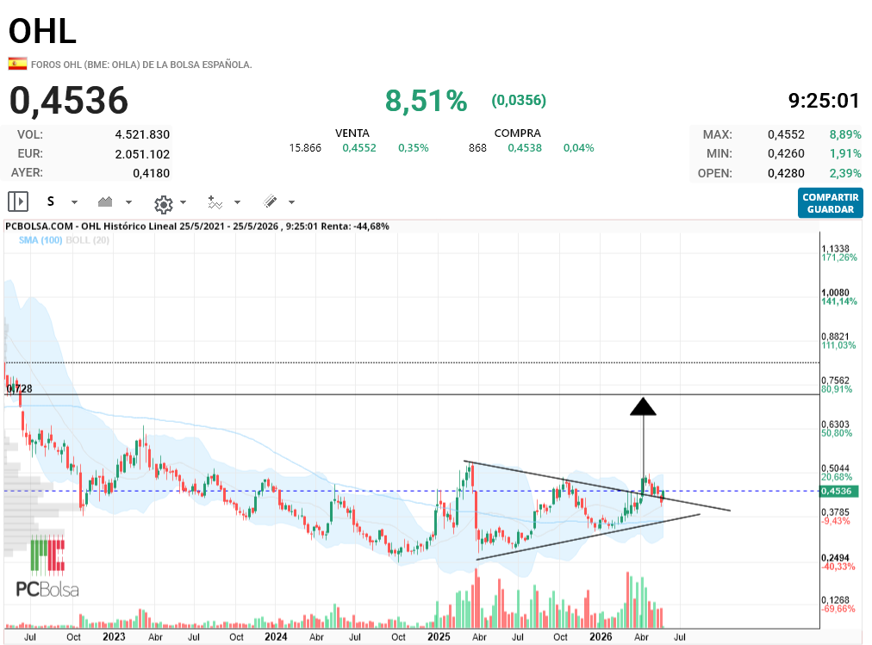This screenshot has height=645, width=872.
Task: Open chart settings gear icon
Action: (164, 204)
